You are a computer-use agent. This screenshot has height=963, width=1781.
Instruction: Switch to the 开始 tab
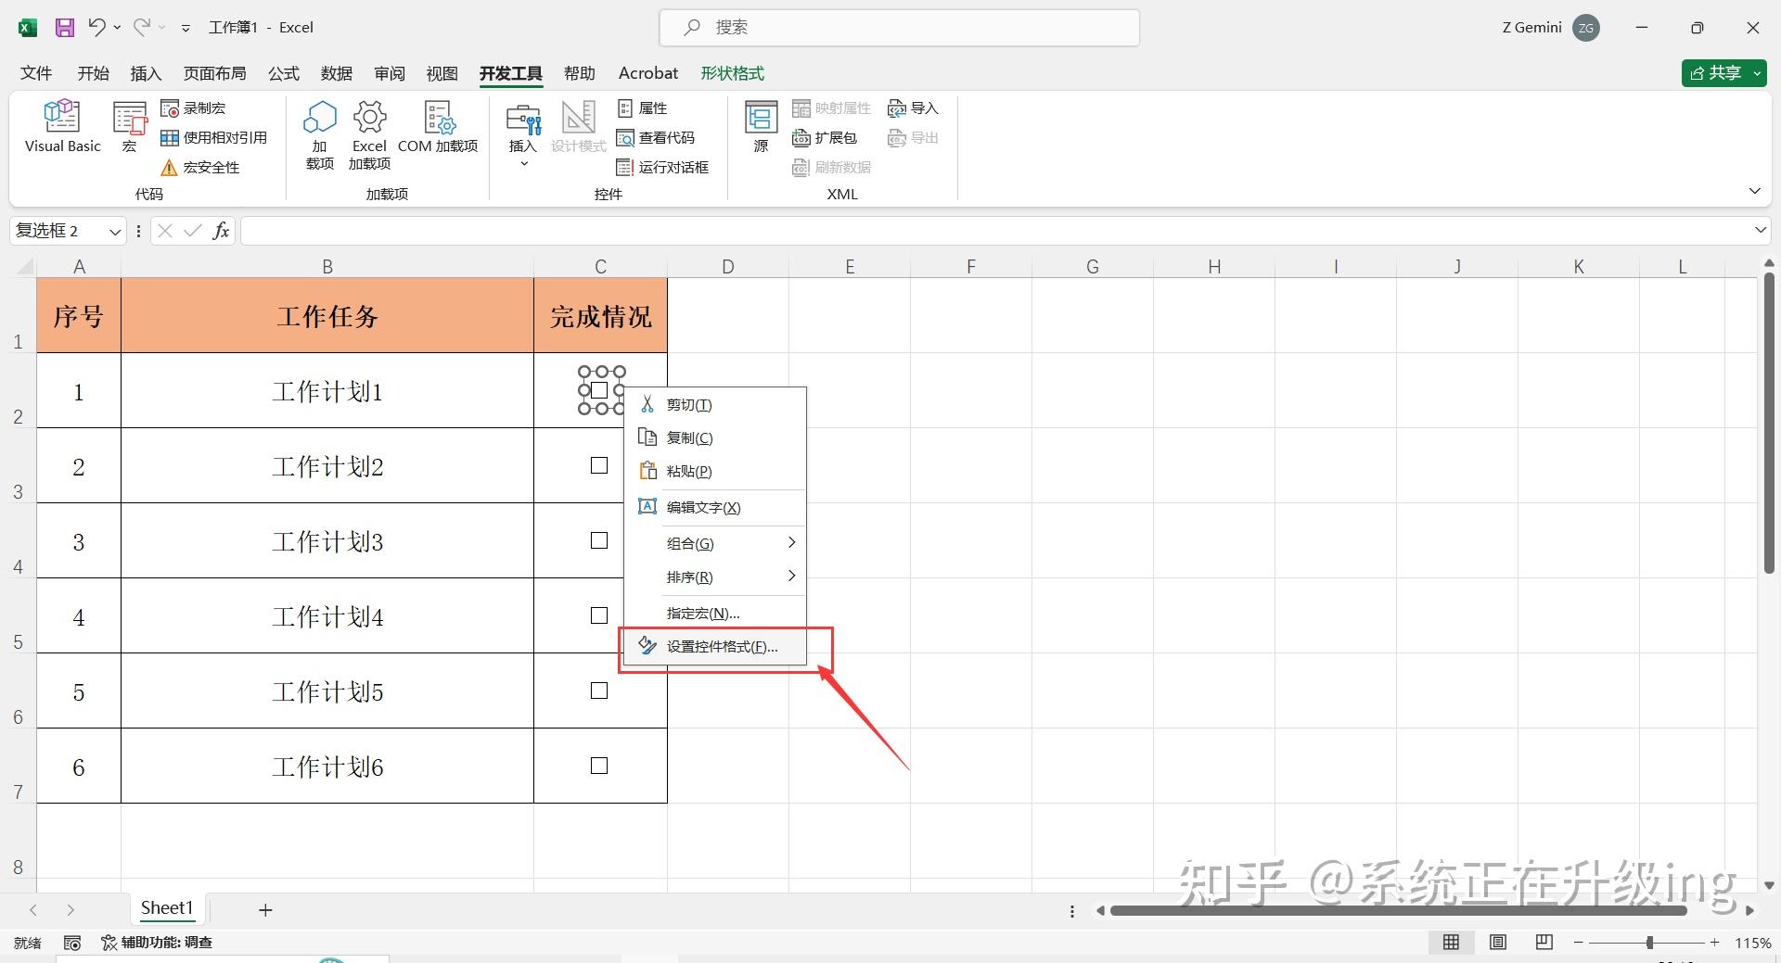pyautogui.click(x=94, y=73)
